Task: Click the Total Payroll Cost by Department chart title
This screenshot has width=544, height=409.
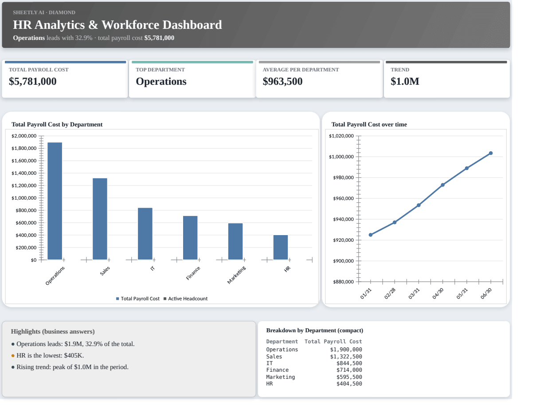Action: [57, 125]
